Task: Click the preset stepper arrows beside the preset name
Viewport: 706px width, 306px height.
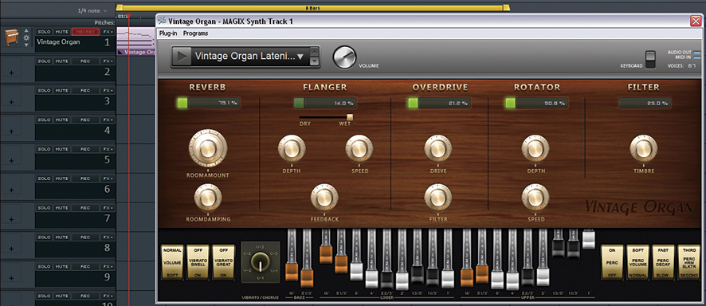Action: tap(315, 57)
